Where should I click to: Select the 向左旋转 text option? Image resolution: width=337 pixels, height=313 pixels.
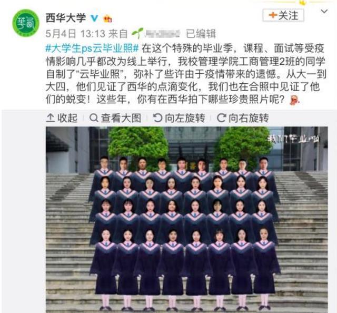(185, 118)
